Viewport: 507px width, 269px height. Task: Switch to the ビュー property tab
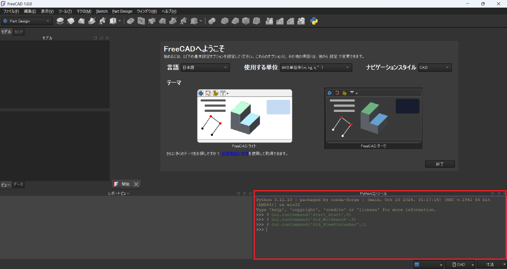click(x=6, y=185)
